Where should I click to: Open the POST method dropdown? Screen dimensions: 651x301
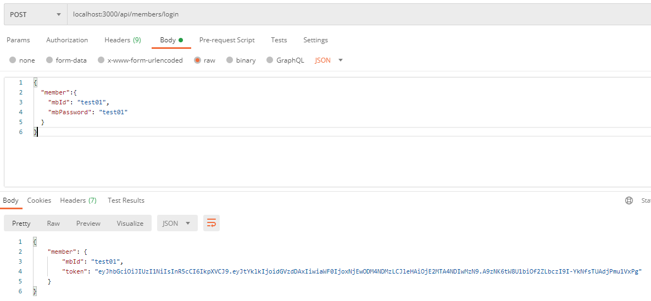click(x=35, y=14)
